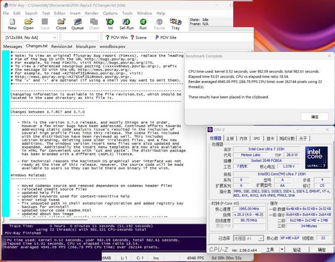This screenshot has width=335, height=262.
Task: Click the thread count value 22 in CPU-Z
Action: point(323,238)
